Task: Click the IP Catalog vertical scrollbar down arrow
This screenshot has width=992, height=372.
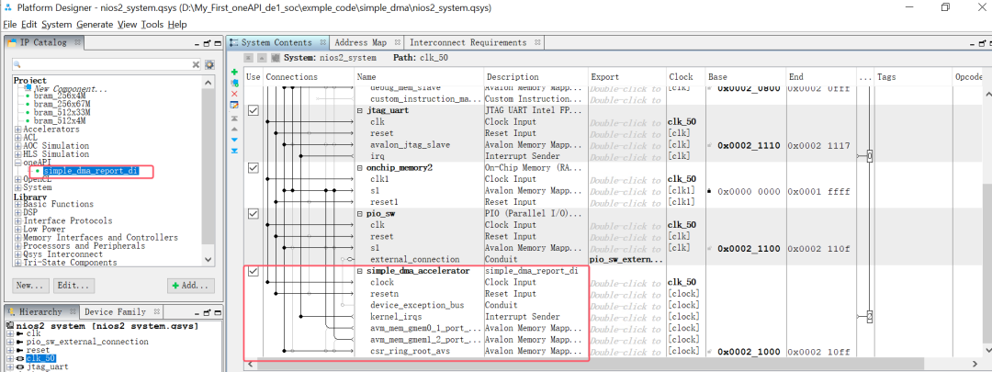Action: tap(208, 259)
